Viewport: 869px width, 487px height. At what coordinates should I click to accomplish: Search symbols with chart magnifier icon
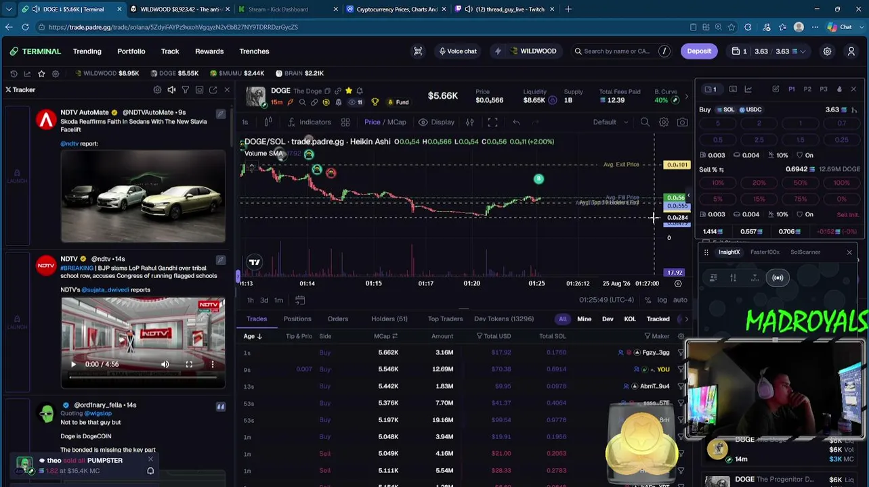[645, 122]
